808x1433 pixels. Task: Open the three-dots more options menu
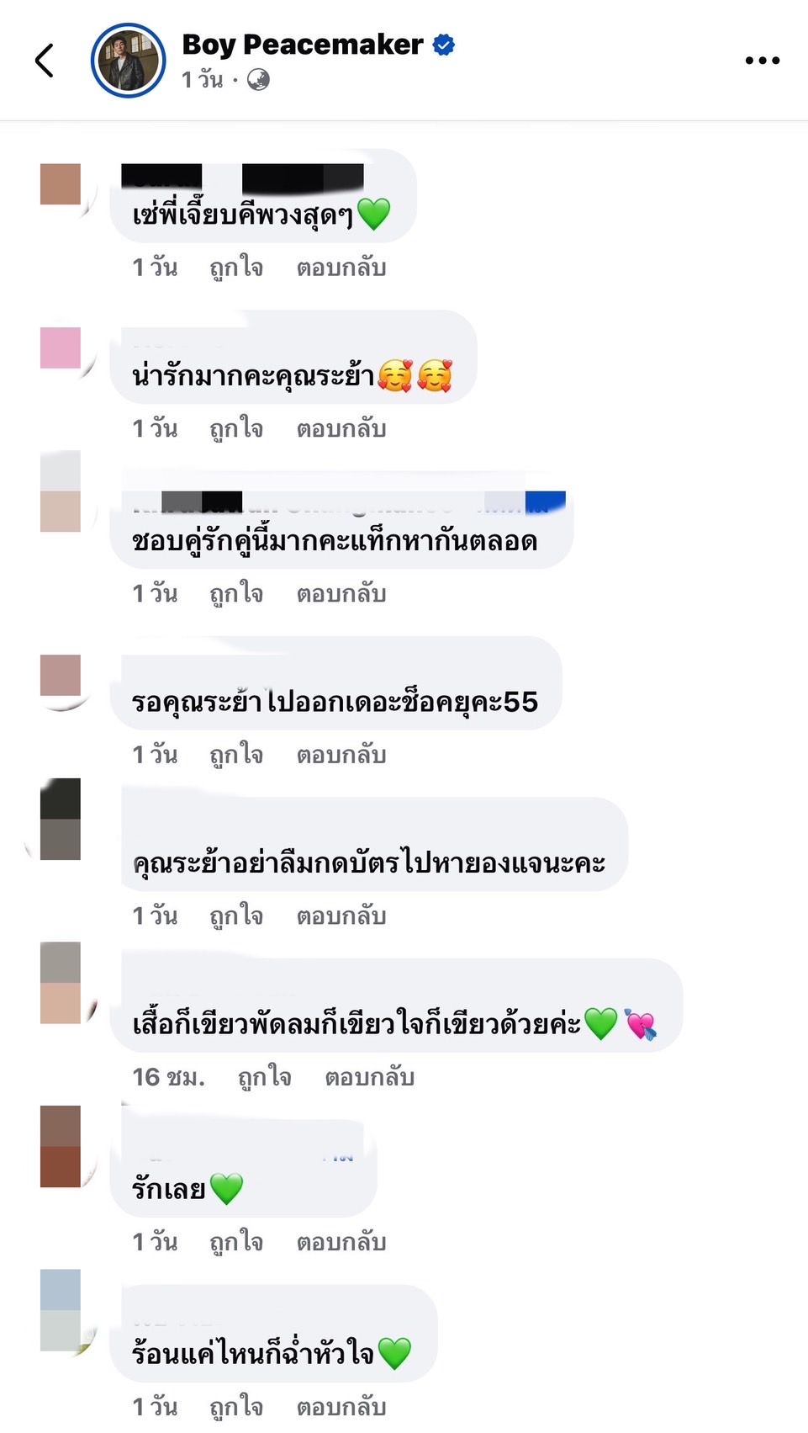pyautogui.click(x=763, y=61)
